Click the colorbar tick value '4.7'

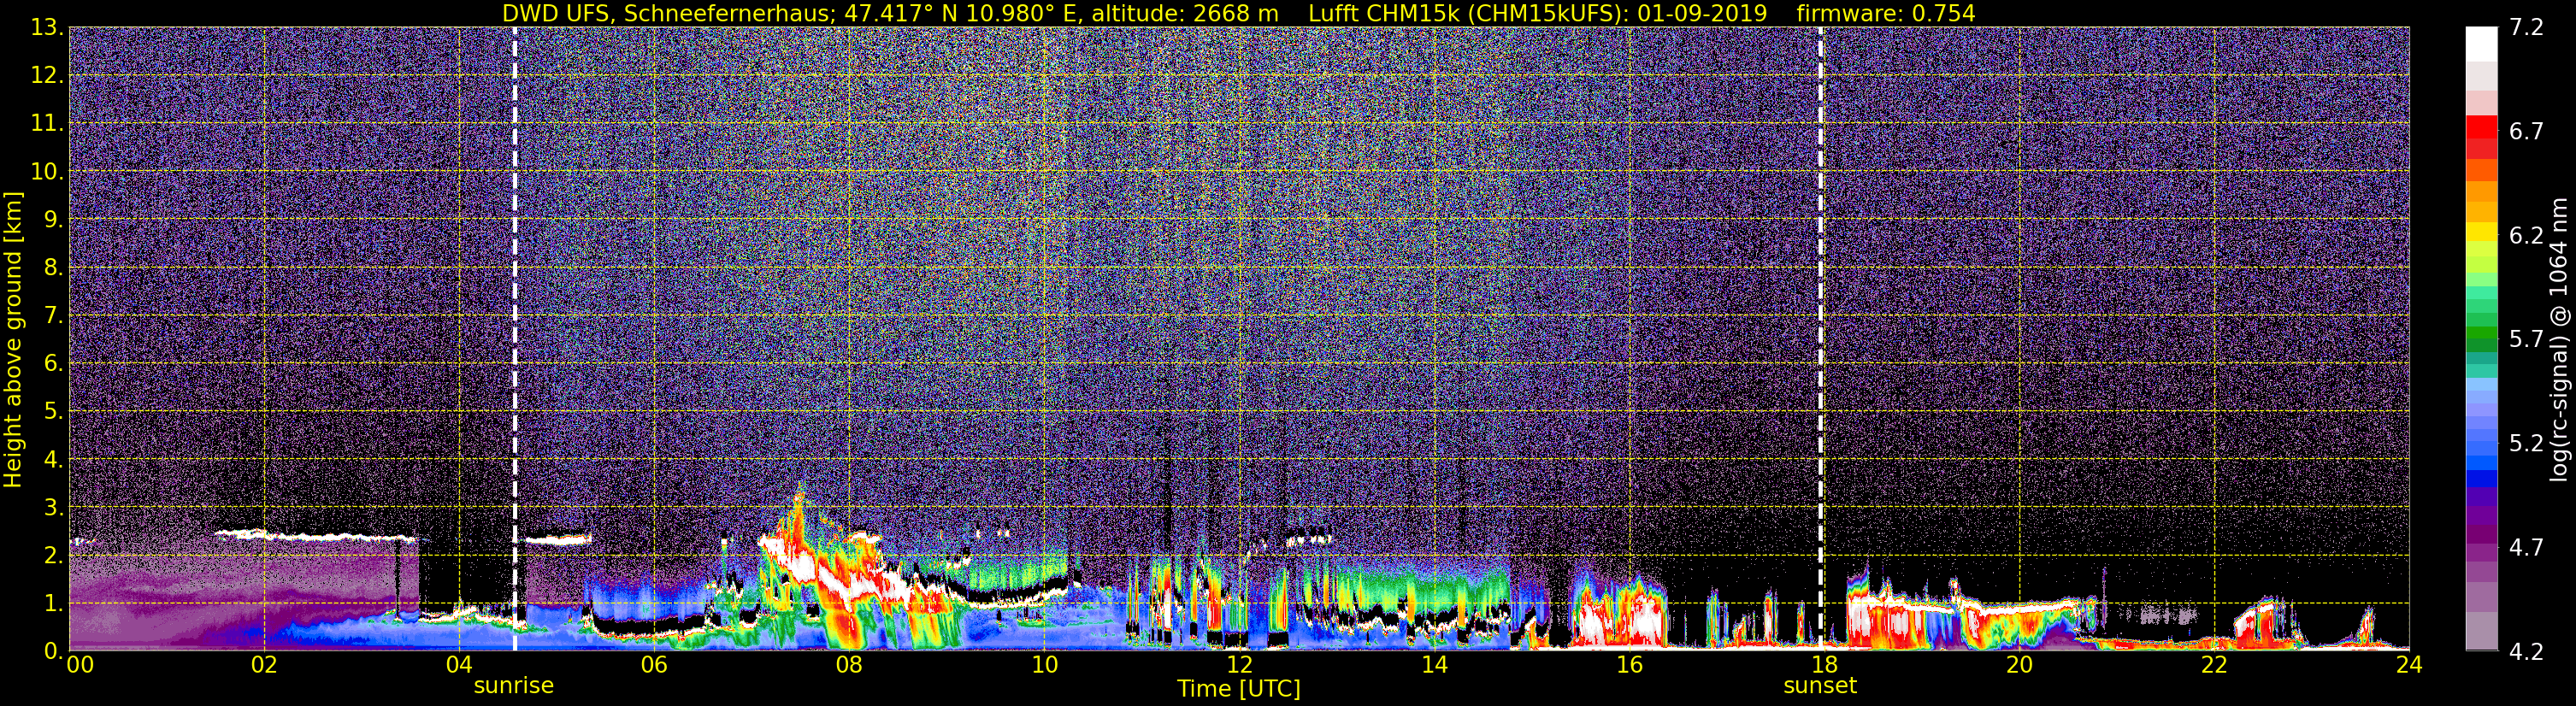(2526, 548)
